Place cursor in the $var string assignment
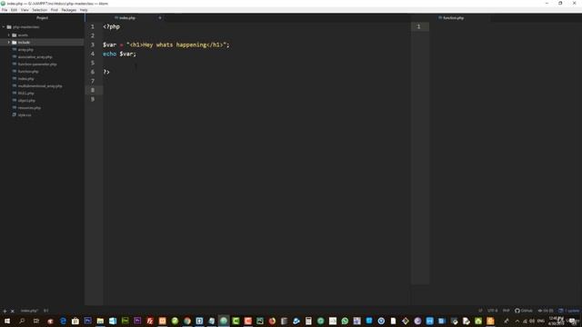The height and width of the screenshot is (327, 582). (x=166, y=45)
